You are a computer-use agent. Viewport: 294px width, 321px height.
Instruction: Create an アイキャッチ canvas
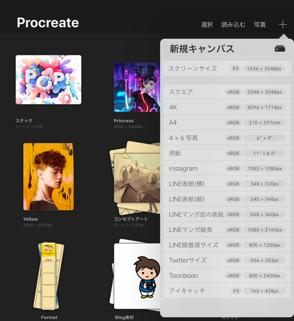pyautogui.click(x=227, y=291)
